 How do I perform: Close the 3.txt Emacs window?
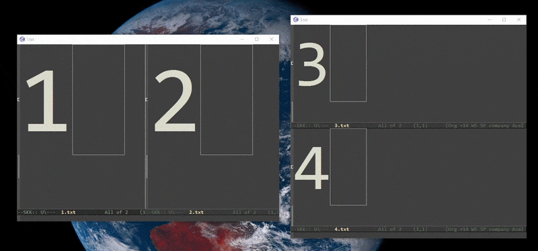coord(518,20)
